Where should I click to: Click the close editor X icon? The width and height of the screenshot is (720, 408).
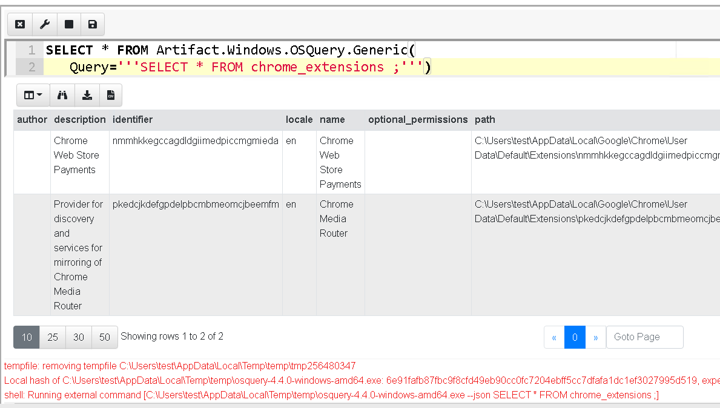20,24
